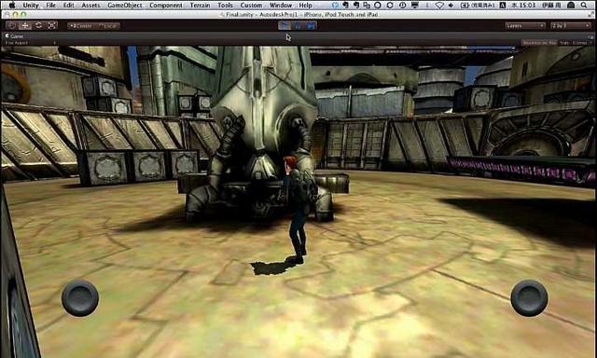Open the GameObject menu
Viewport: 597px width, 358px height.
click(x=124, y=6)
